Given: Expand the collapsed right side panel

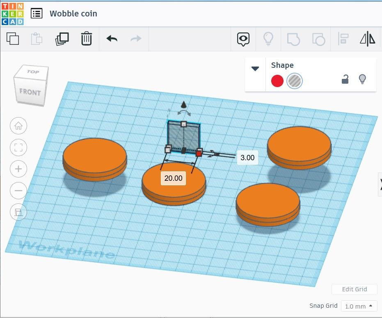Looking at the screenshot, I should [x=380, y=184].
